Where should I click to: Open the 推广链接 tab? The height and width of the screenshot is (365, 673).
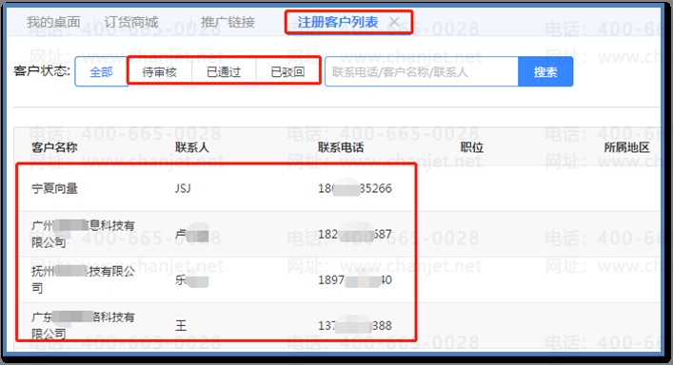pos(228,22)
